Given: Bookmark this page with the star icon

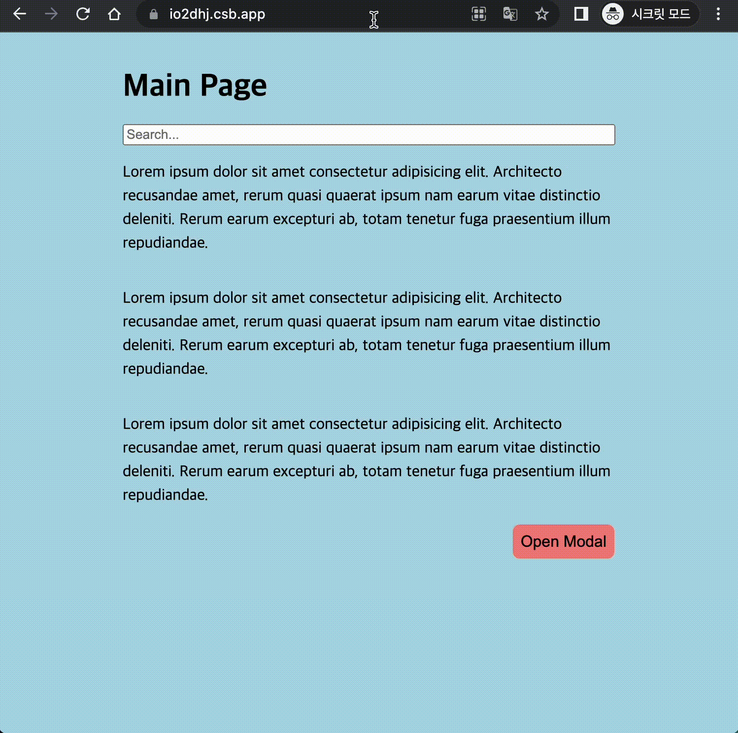Looking at the screenshot, I should (x=542, y=14).
